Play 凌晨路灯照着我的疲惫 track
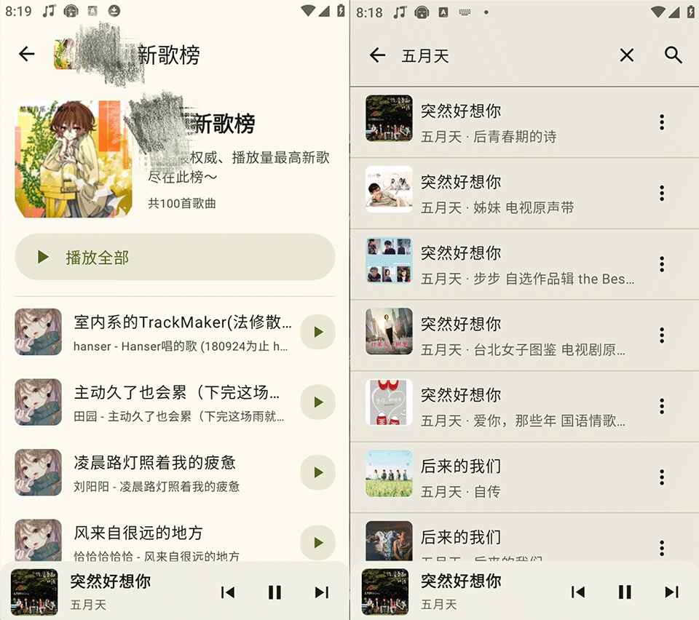Screen dimensions: 699x620 (318, 472)
